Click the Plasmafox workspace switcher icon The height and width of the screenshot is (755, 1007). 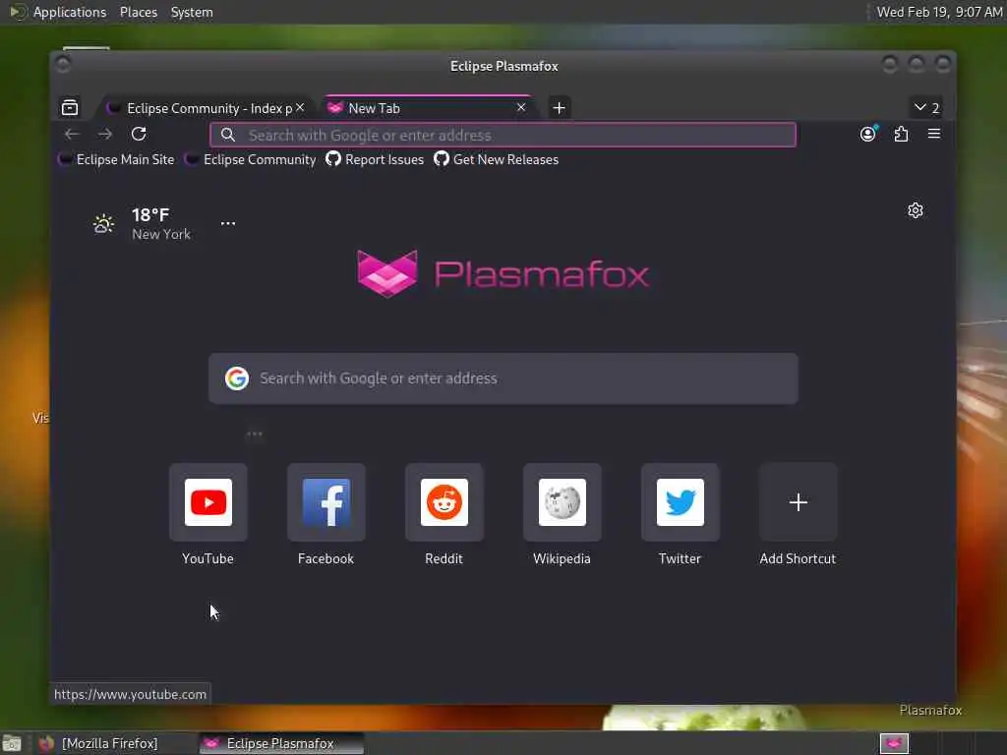[x=894, y=743]
